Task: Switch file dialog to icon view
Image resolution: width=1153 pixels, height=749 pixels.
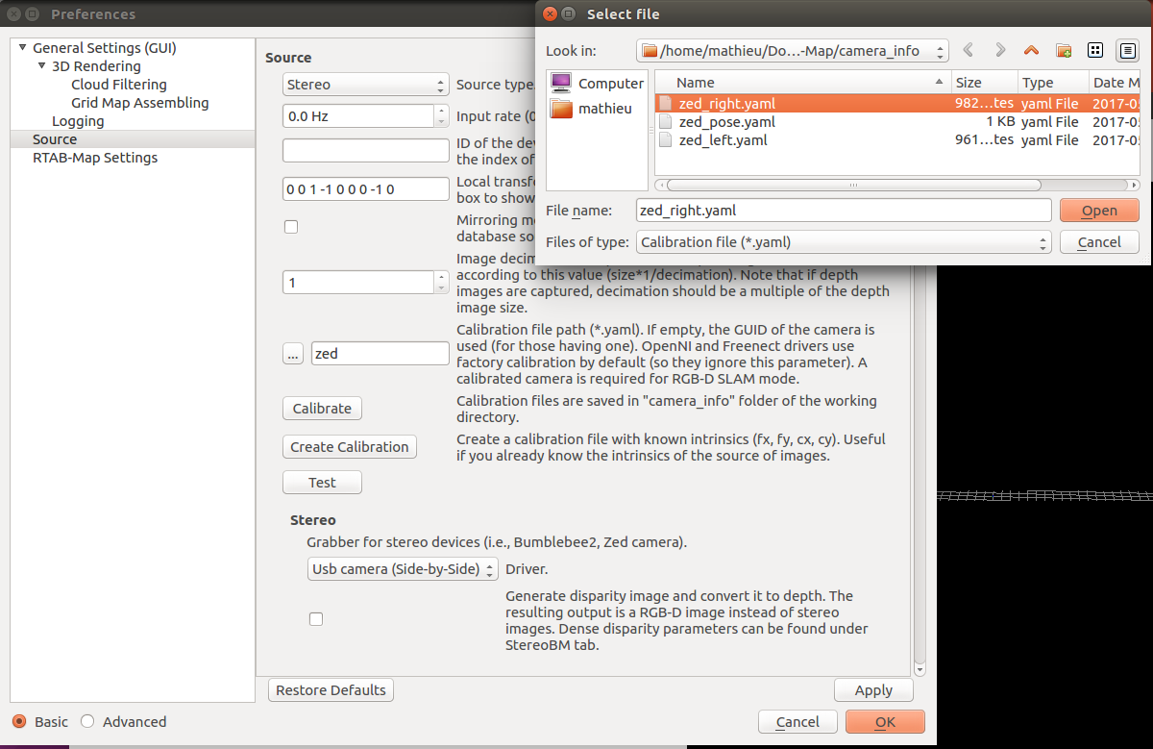Action: [1095, 50]
